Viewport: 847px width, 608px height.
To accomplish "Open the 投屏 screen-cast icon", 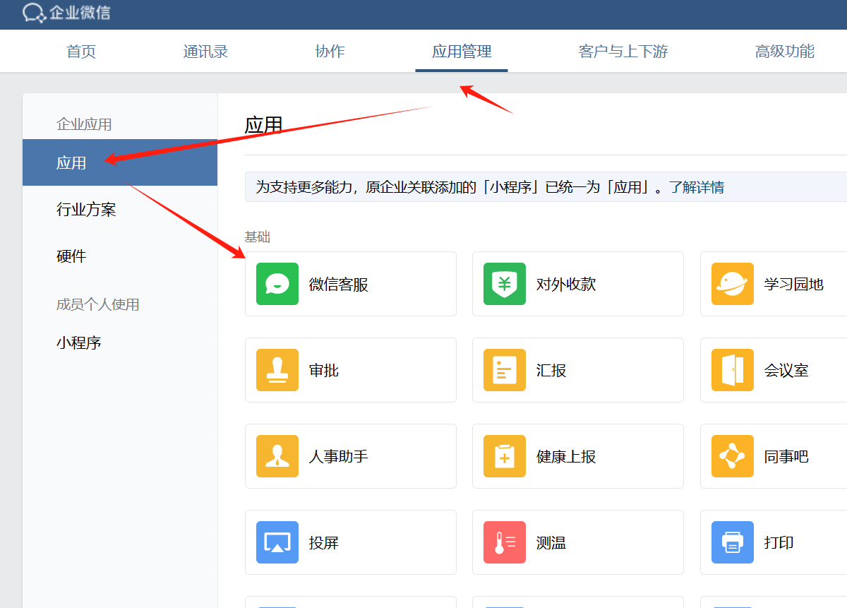I will tap(277, 542).
